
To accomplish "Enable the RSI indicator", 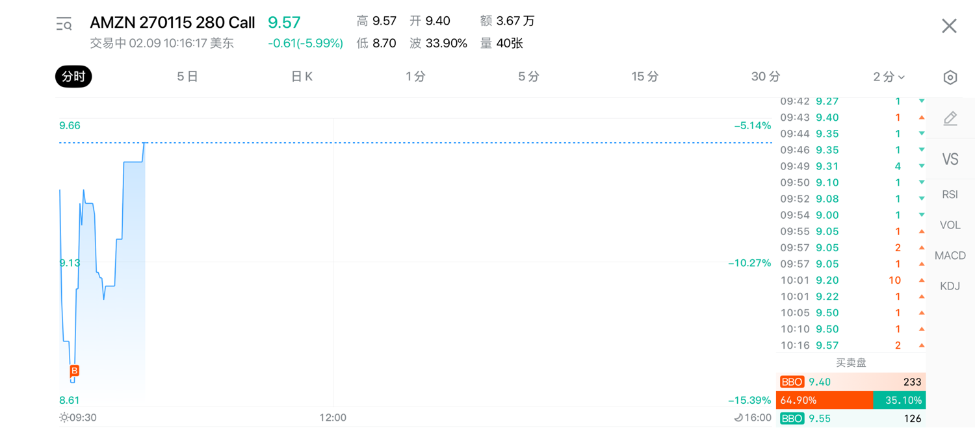I will coord(950,195).
